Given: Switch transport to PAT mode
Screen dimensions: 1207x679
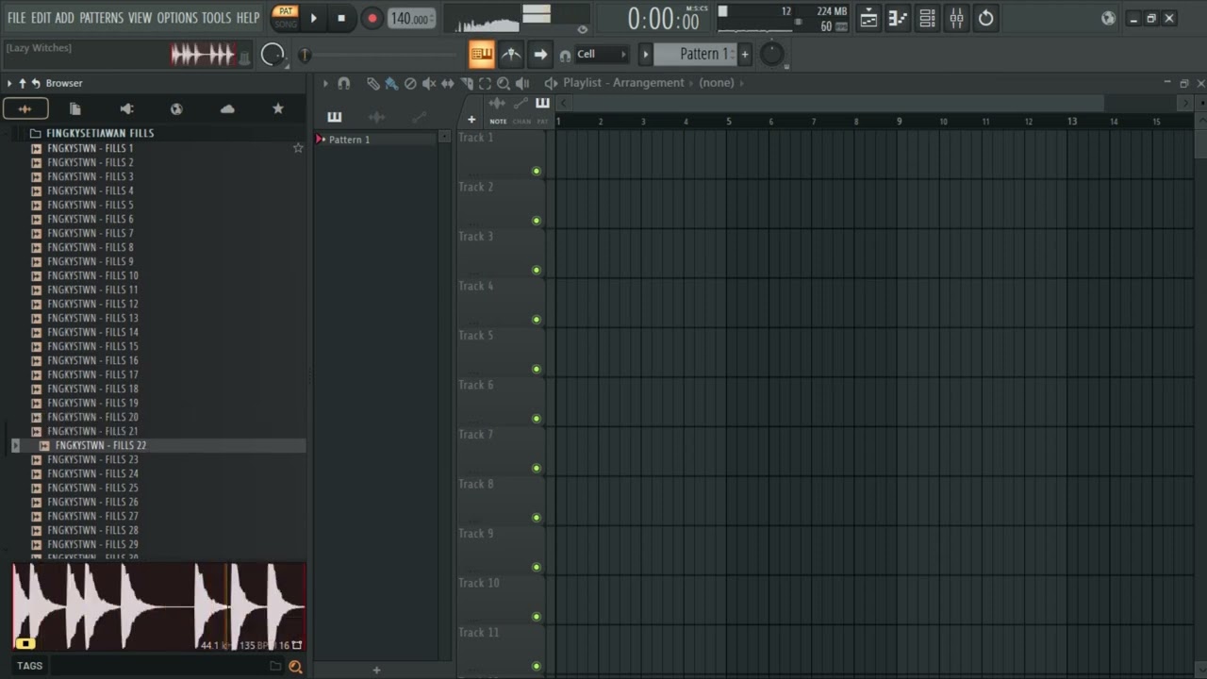Looking at the screenshot, I should click(x=285, y=11).
